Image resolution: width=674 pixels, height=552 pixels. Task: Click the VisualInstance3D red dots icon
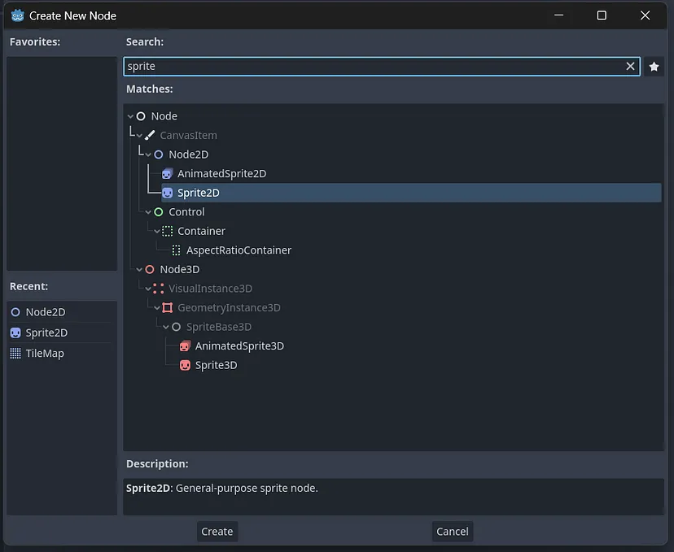pyautogui.click(x=158, y=289)
